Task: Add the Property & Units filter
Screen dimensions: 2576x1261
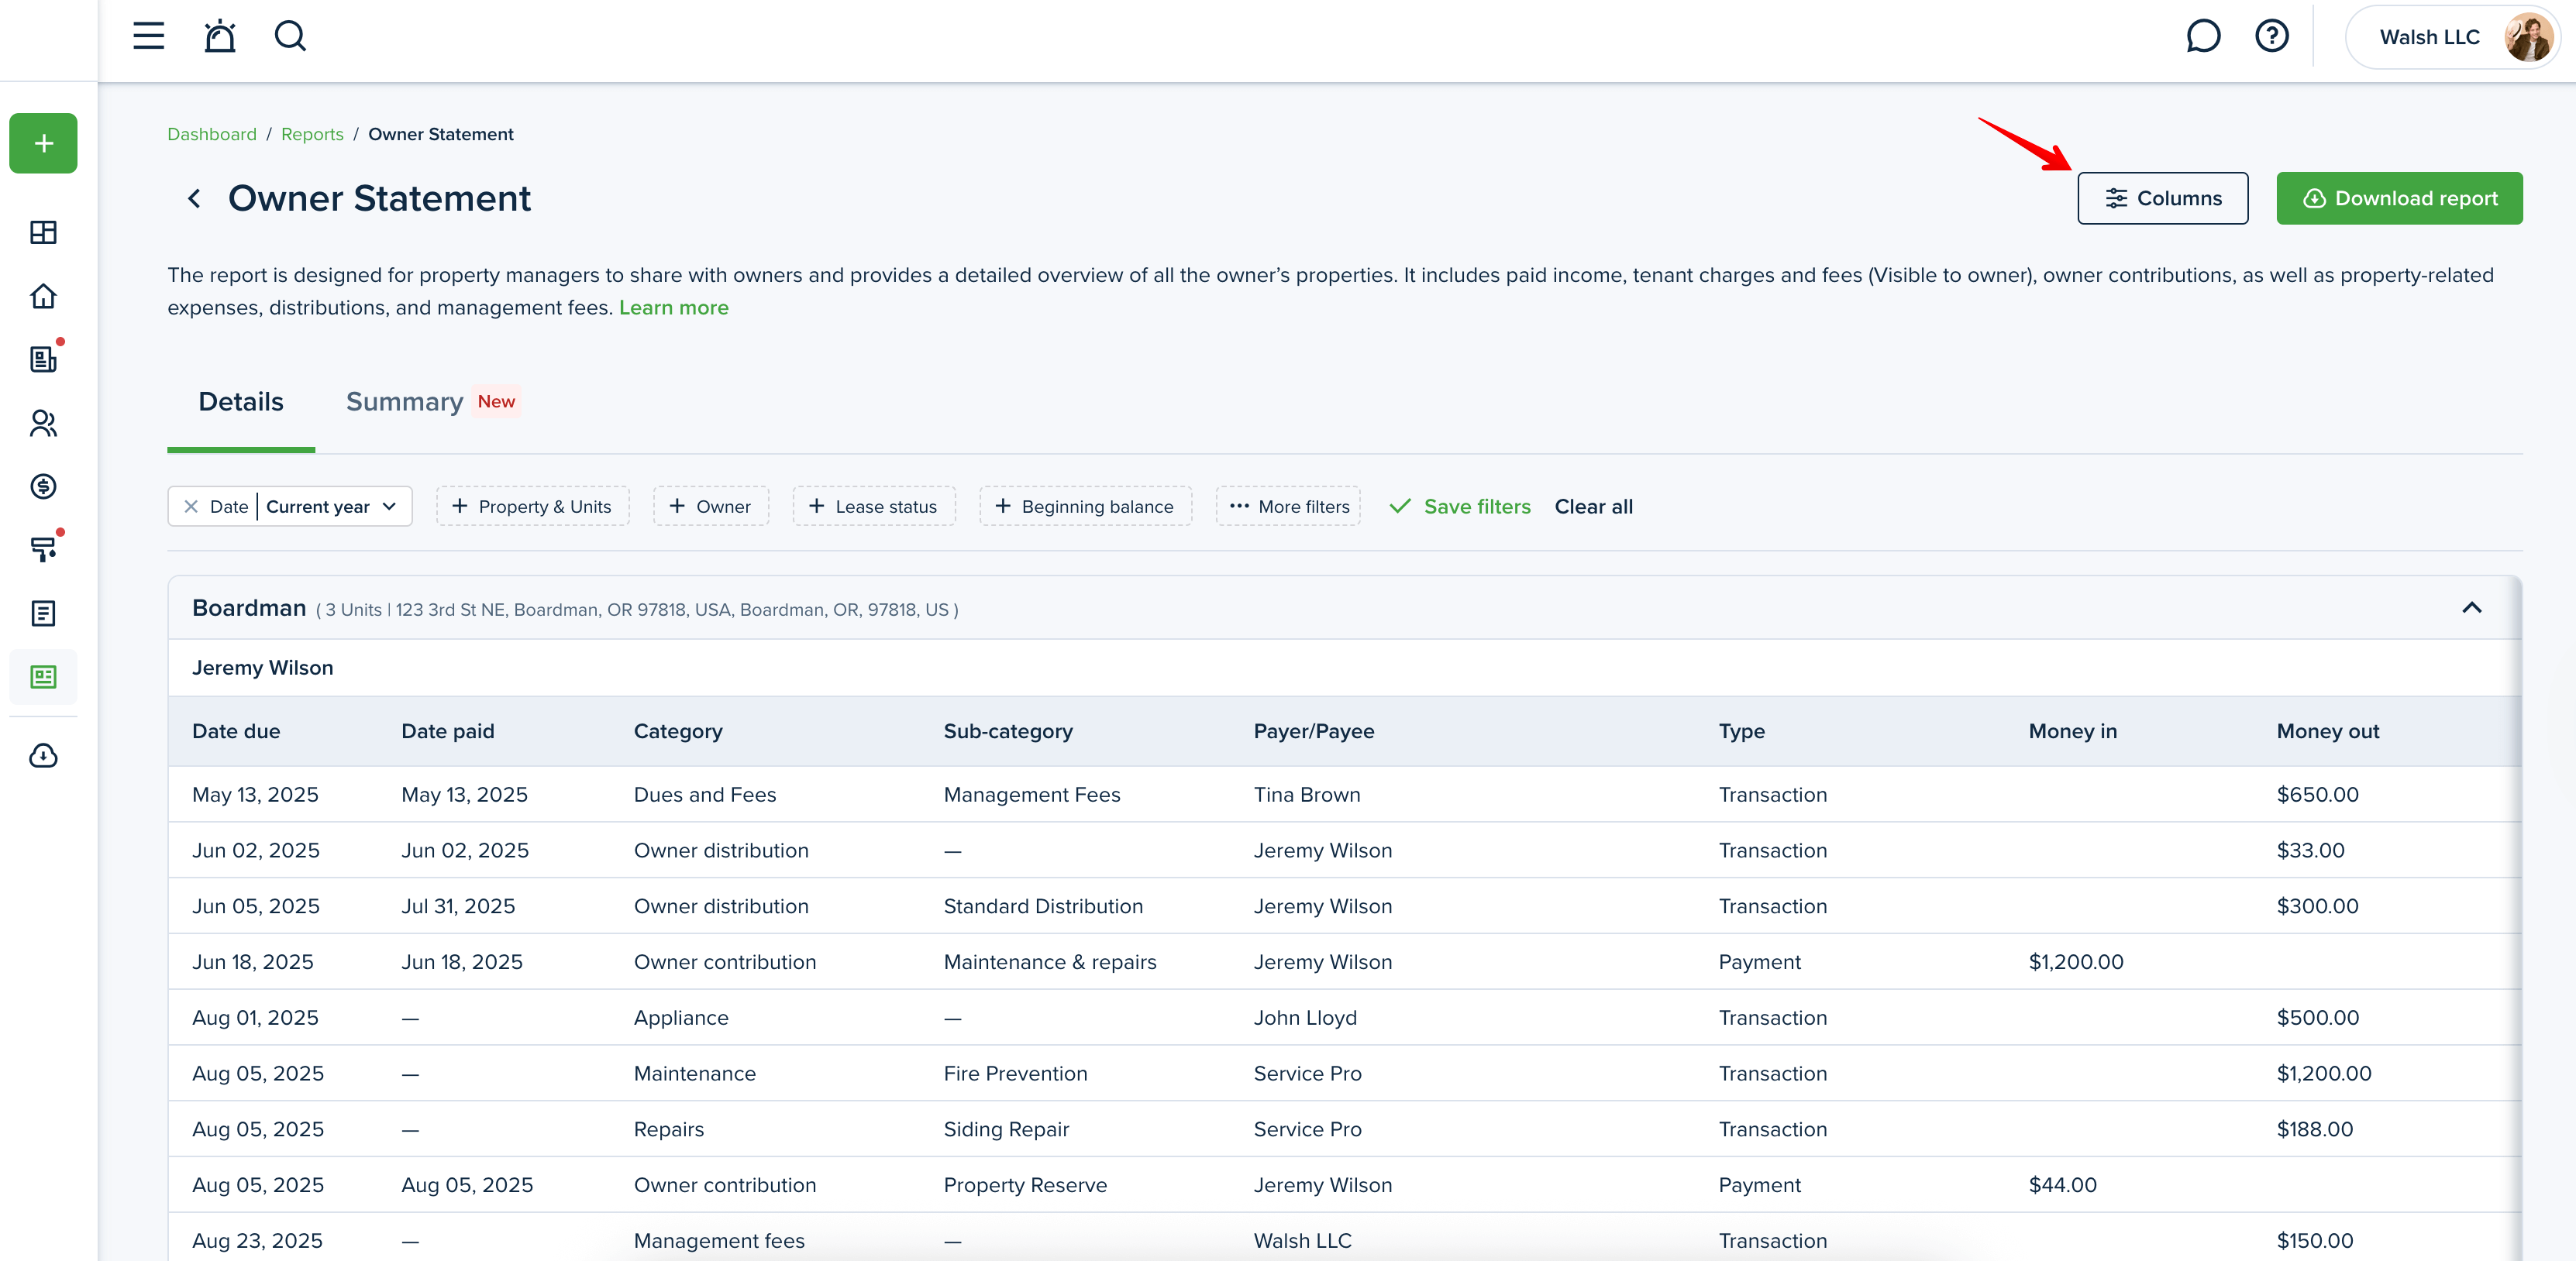Action: click(532, 507)
